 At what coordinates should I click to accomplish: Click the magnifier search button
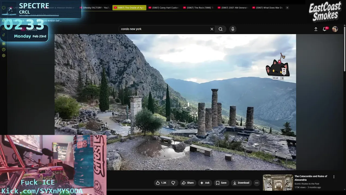pyautogui.click(x=221, y=29)
